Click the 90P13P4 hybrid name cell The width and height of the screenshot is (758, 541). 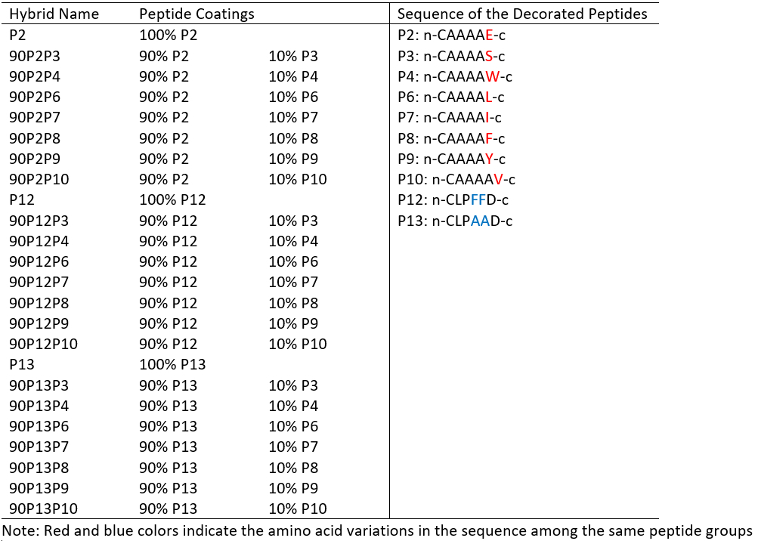39,406
